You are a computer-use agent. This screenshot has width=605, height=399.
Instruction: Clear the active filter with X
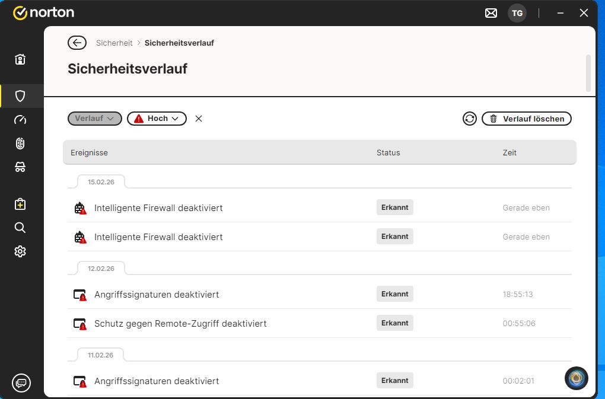[x=199, y=119]
